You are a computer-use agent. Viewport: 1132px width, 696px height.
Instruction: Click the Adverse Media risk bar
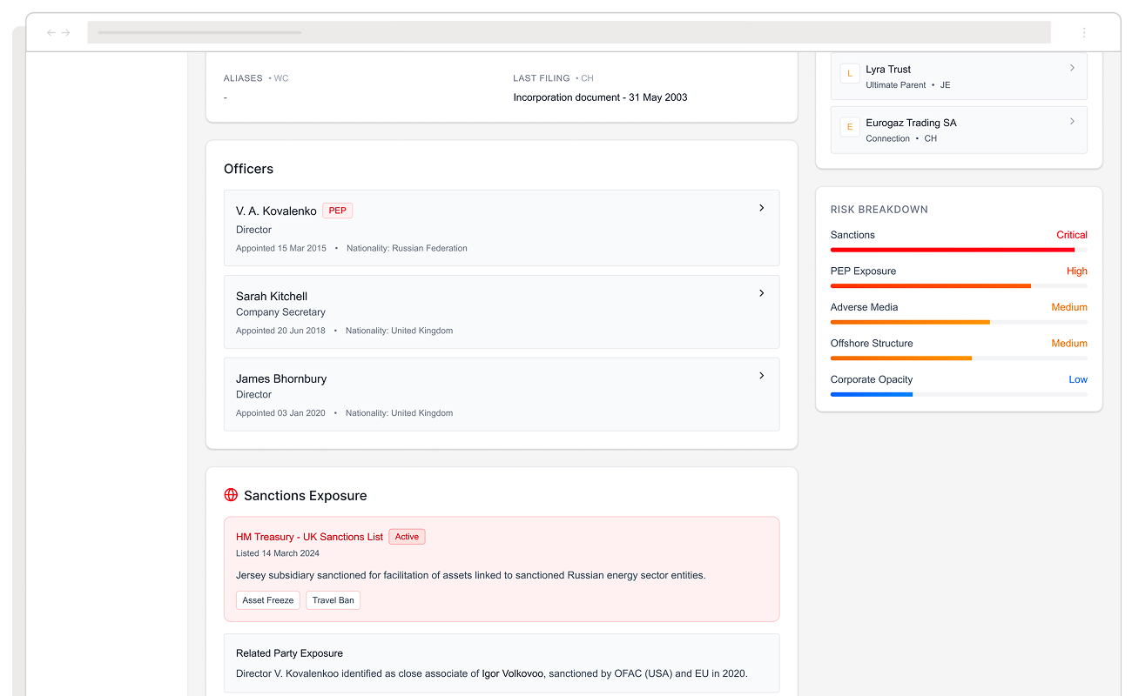click(x=959, y=322)
